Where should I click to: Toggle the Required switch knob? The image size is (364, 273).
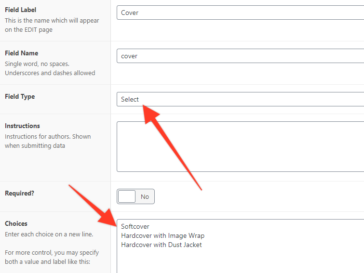click(127, 196)
